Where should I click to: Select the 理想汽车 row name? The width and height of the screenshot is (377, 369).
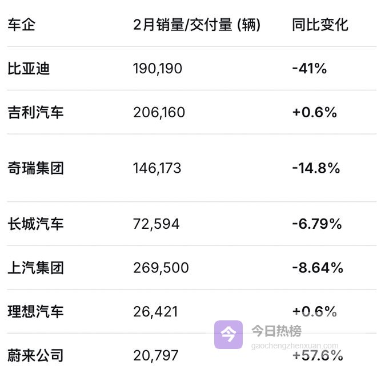35,312
